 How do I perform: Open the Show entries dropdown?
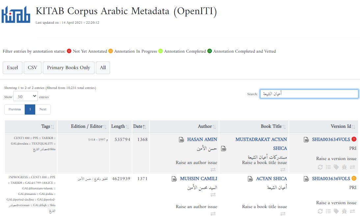coord(25,96)
